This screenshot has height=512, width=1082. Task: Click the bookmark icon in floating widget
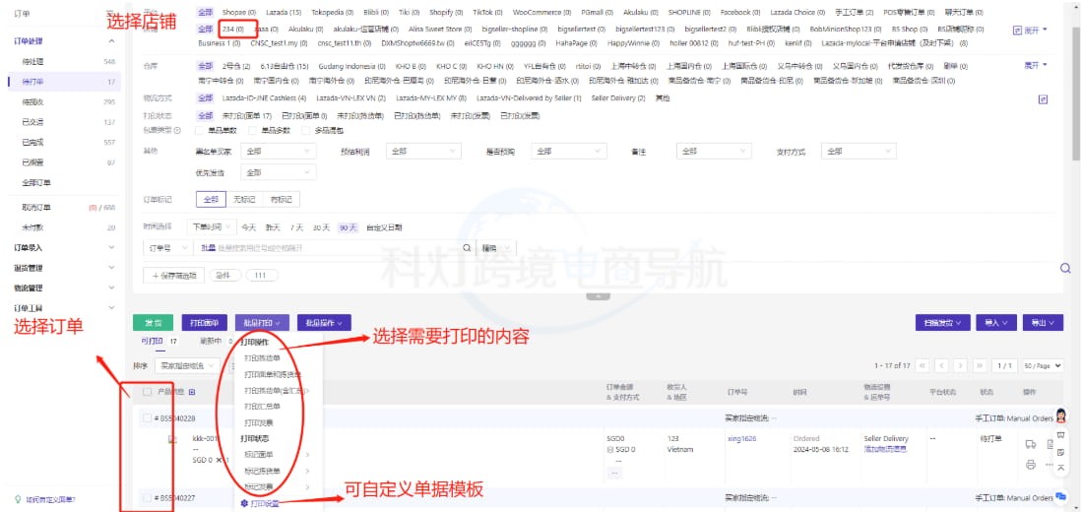coord(1061,436)
